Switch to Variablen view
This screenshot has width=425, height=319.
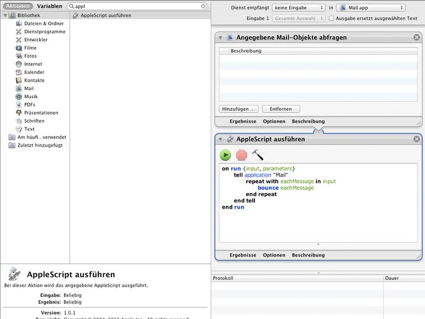click(50, 6)
